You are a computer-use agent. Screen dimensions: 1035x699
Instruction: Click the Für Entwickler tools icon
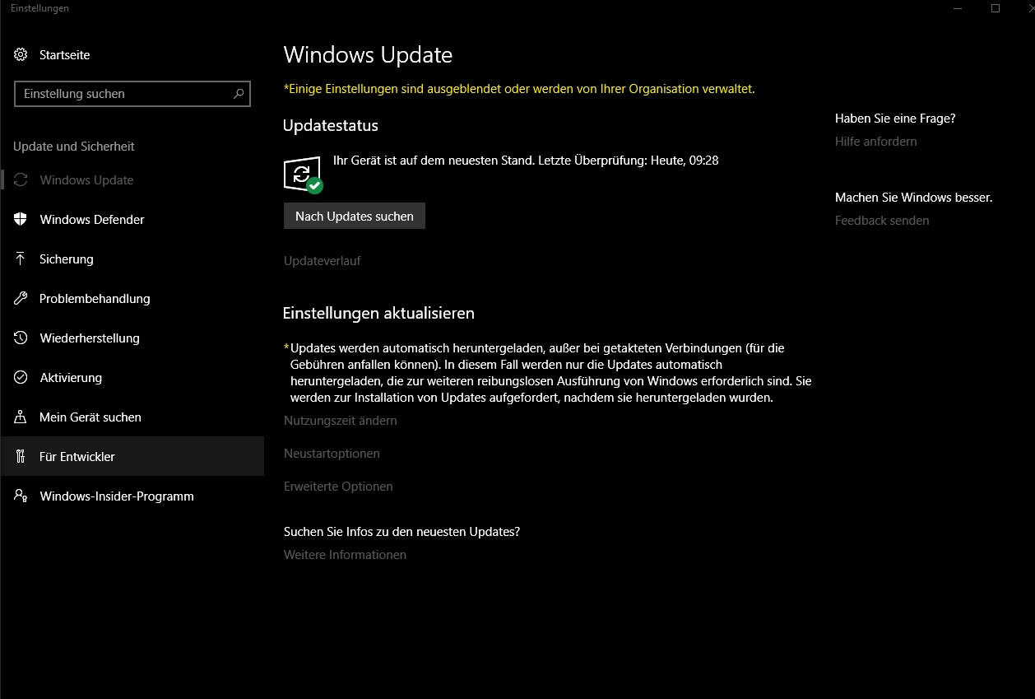pos(21,457)
